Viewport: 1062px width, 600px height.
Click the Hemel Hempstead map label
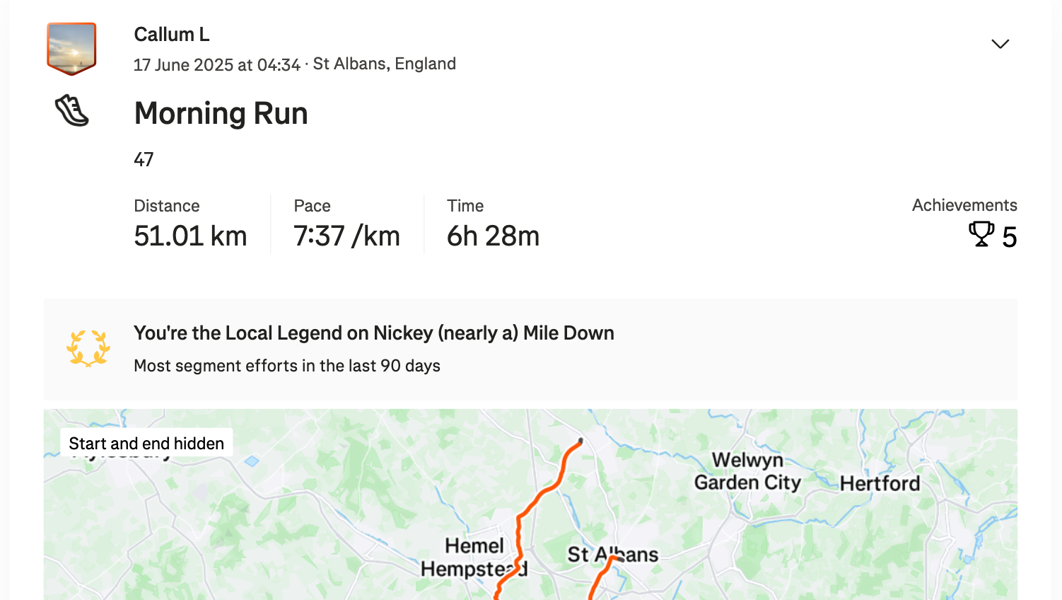point(474,557)
